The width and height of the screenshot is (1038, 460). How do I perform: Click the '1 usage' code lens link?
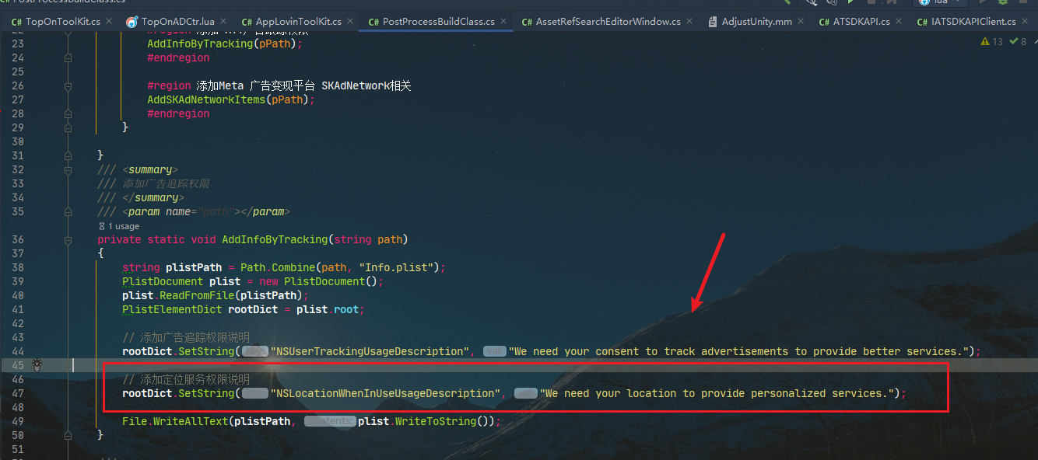119,226
